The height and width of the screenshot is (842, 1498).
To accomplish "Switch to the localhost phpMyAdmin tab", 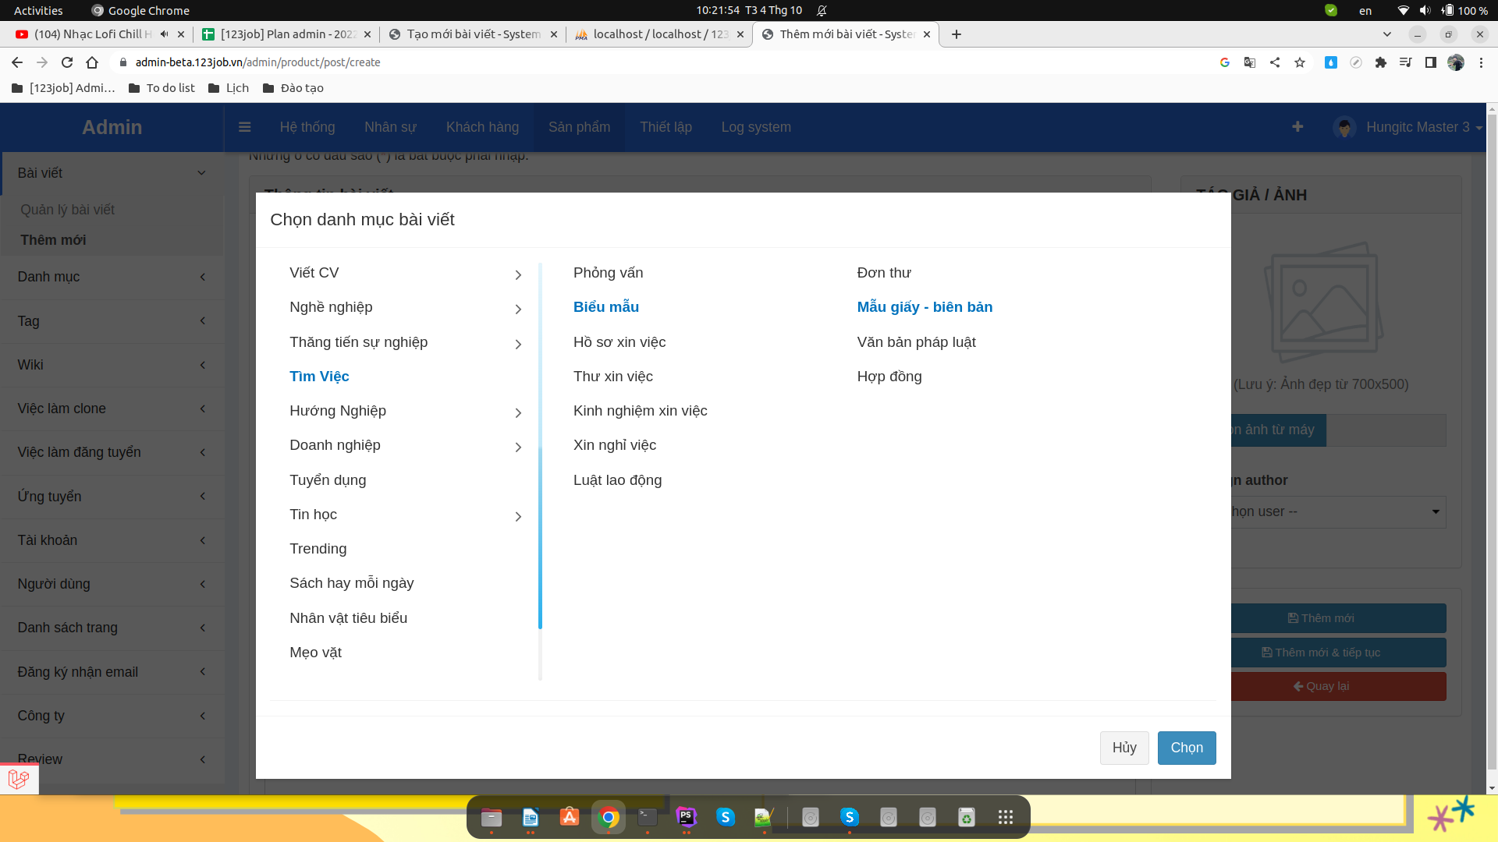I will [x=659, y=34].
